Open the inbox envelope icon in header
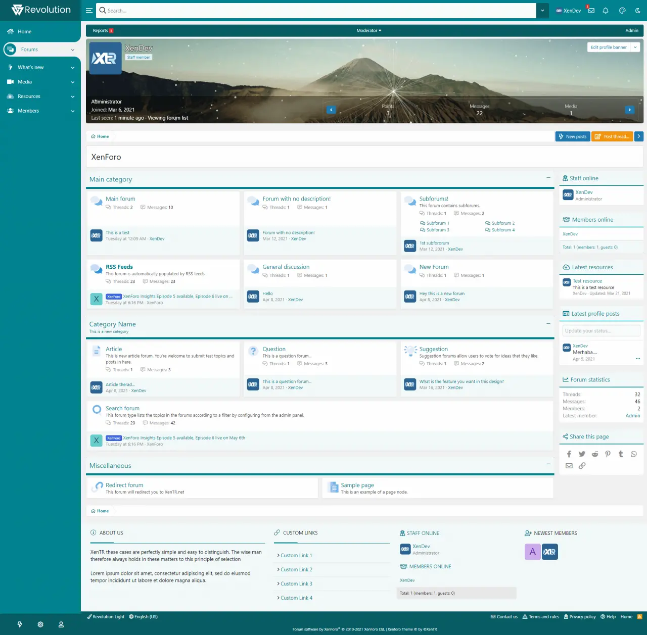Image resolution: width=647 pixels, height=635 pixels. pos(591,11)
